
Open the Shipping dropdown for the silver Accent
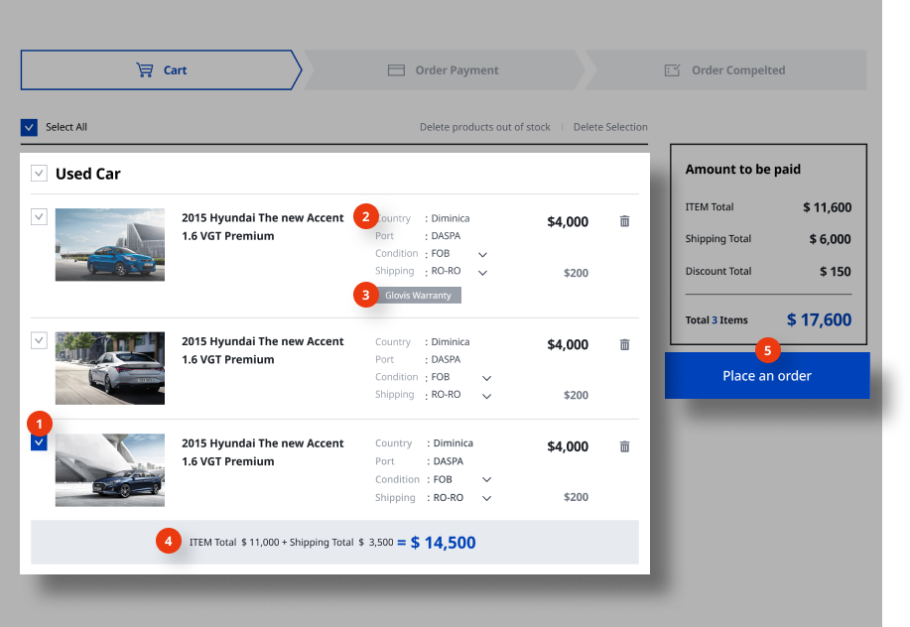click(x=487, y=396)
